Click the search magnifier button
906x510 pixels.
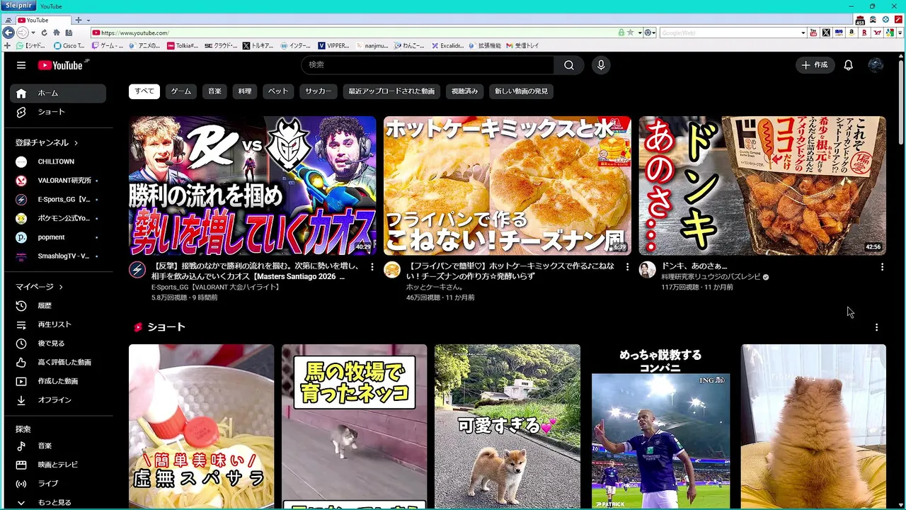[x=569, y=65]
